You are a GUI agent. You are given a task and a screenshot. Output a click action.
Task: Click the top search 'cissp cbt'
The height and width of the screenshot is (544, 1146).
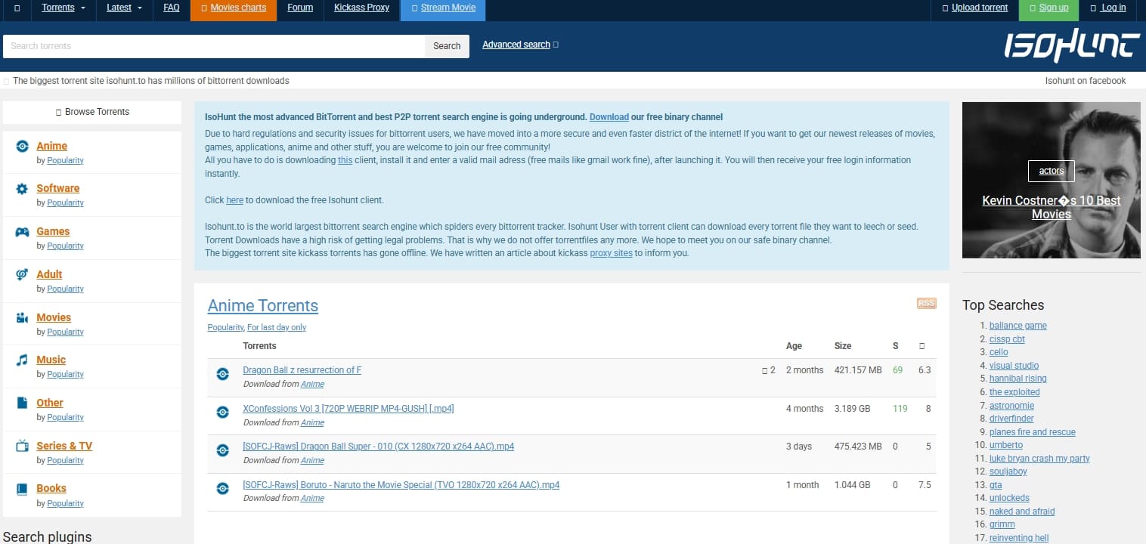(x=1007, y=339)
